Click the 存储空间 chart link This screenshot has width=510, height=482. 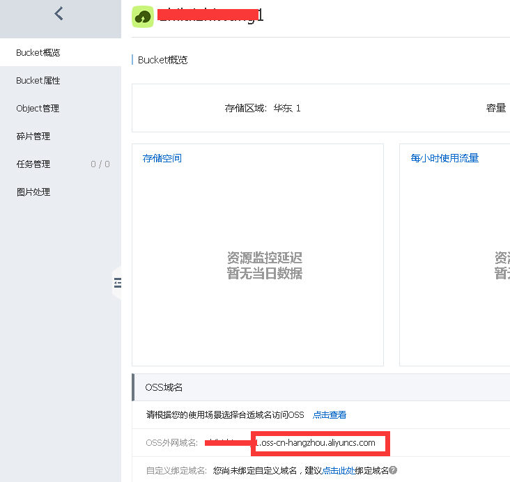point(162,158)
